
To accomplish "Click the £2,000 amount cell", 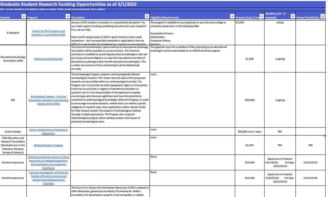I will coord(250,33).
